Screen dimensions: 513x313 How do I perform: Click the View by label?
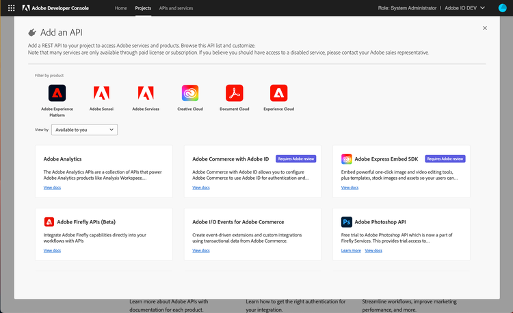[42, 130]
